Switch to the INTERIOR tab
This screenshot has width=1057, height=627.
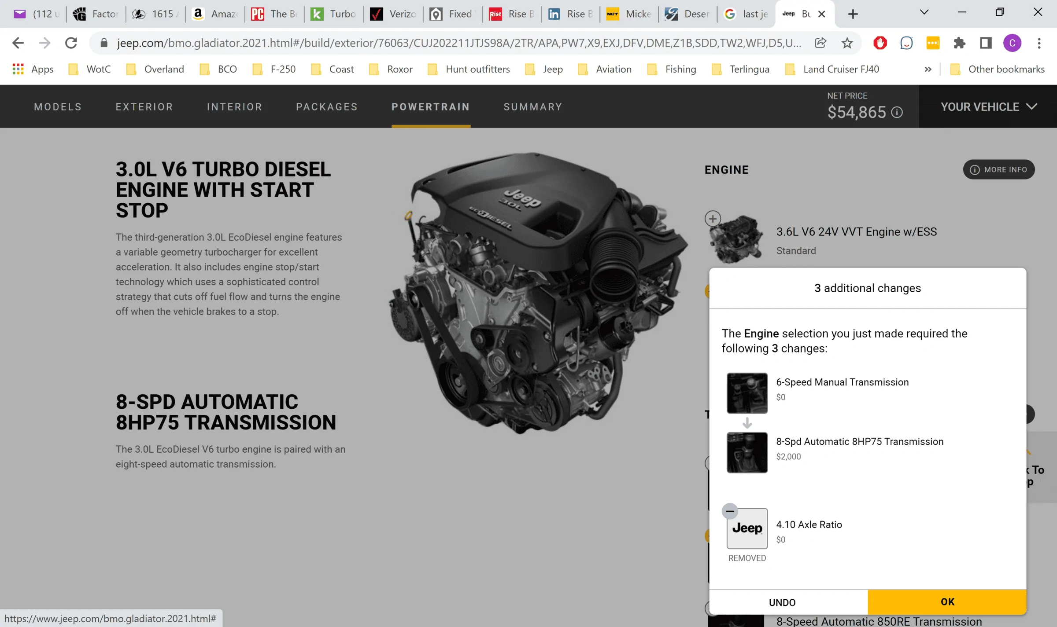pos(234,107)
